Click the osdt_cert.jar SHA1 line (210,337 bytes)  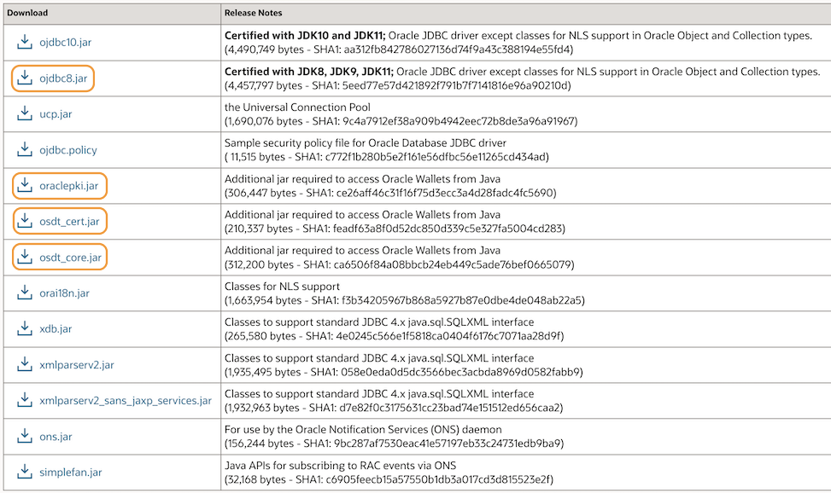(x=395, y=229)
